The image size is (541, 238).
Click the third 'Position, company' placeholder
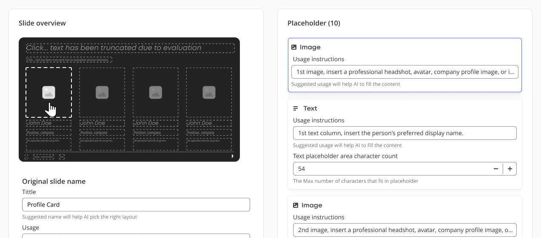pyautogui.click(x=156, y=133)
